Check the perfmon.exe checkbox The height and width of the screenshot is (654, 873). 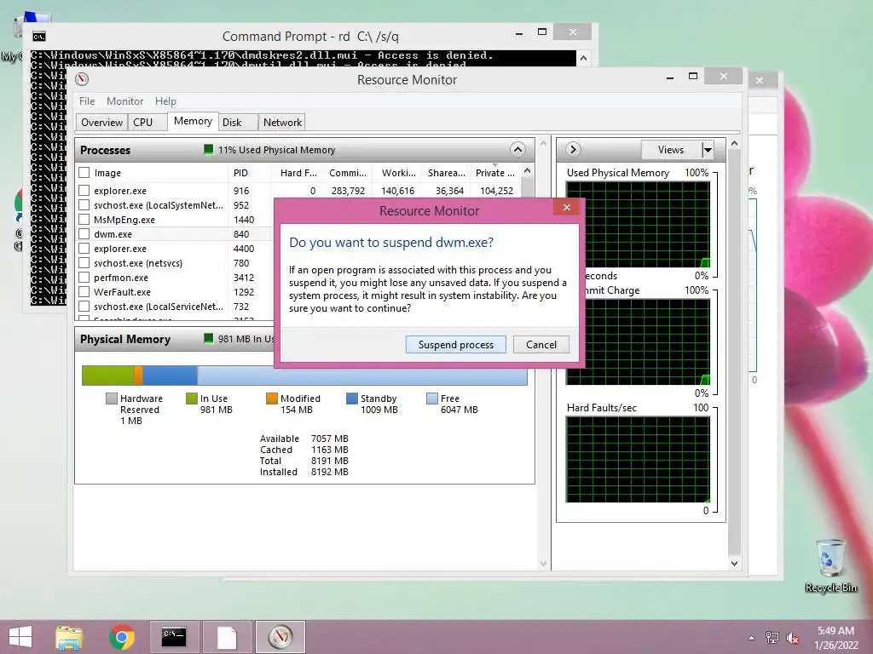tap(84, 277)
